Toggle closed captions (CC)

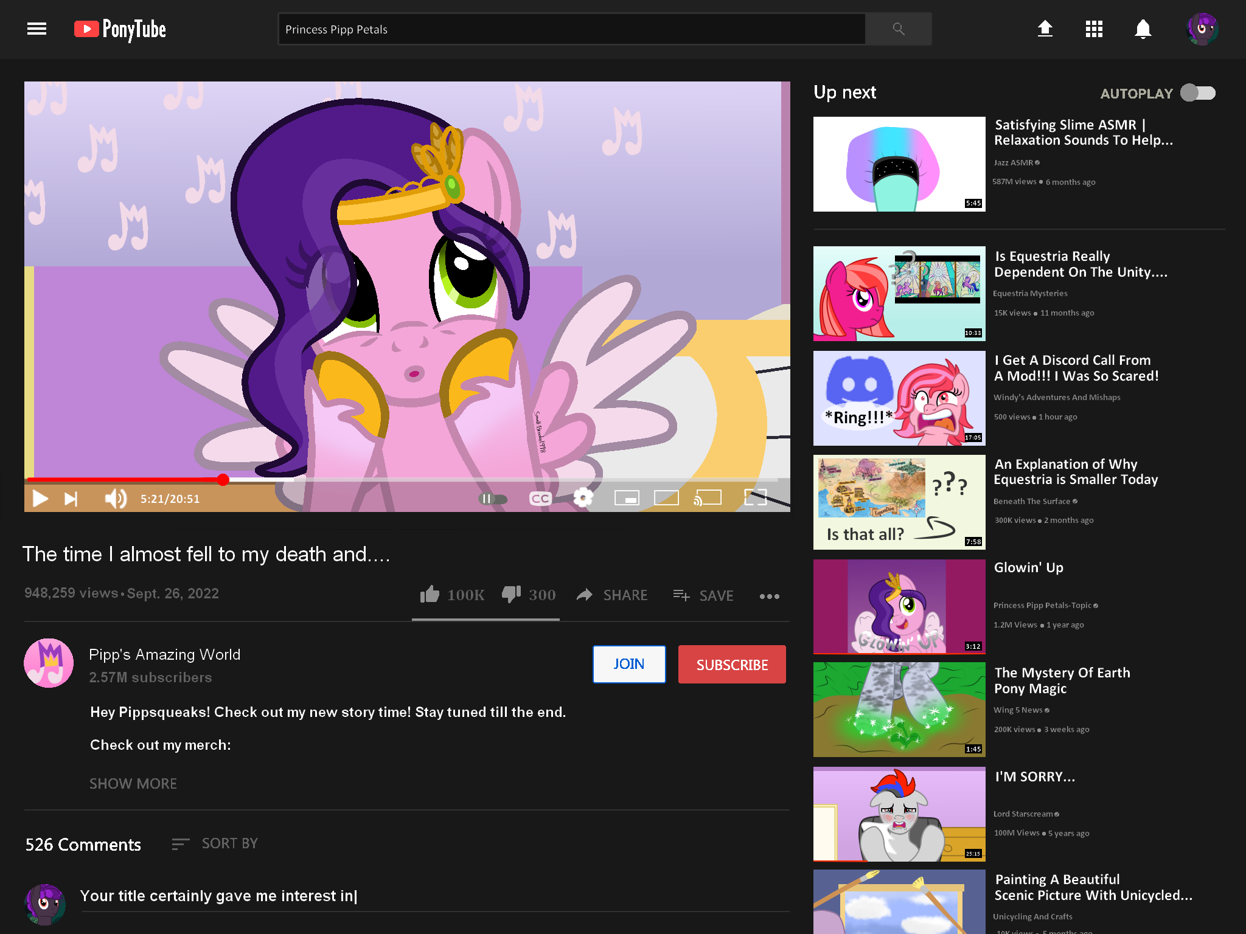click(540, 499)
